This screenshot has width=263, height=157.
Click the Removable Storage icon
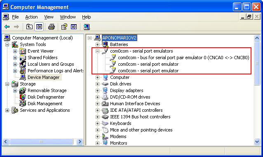coord(23,90)
